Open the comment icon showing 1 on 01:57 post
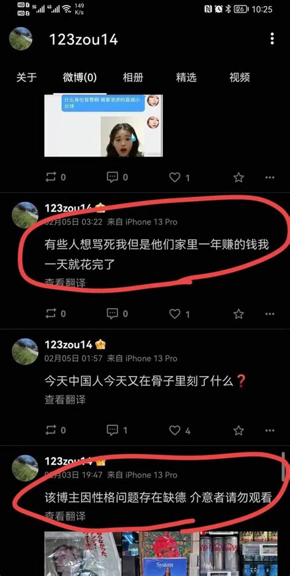 click(117, 430)
